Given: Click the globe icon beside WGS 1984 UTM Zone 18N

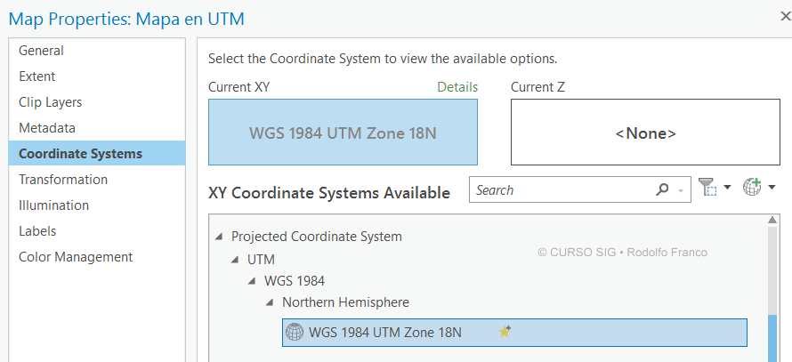Looking at the screenshot, I should click(x=295, y=333).
